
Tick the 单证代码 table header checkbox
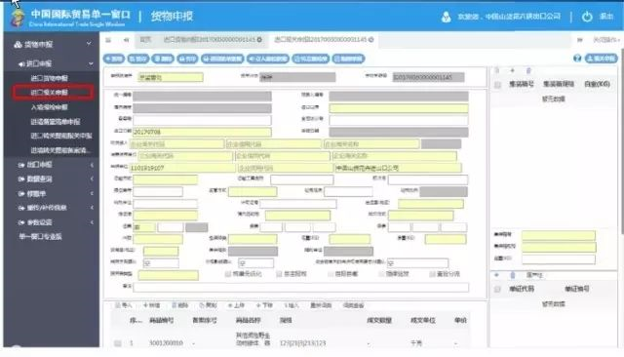point(497,289)
